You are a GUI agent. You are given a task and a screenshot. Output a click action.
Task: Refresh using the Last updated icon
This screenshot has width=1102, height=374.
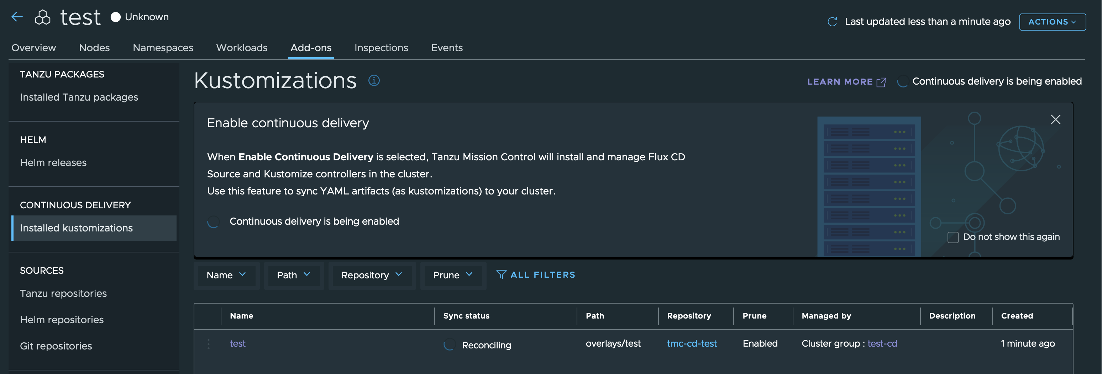coord(832,21)
